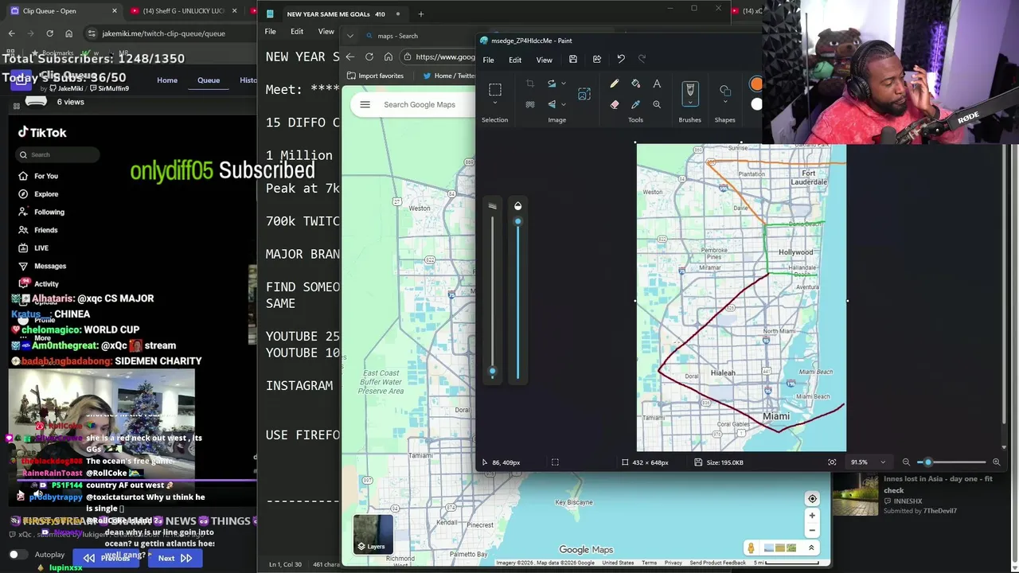Open the Edit menu in Notepad
Image resolution: width=1019 pixels, height=573 pixels.
click(297, 31)
